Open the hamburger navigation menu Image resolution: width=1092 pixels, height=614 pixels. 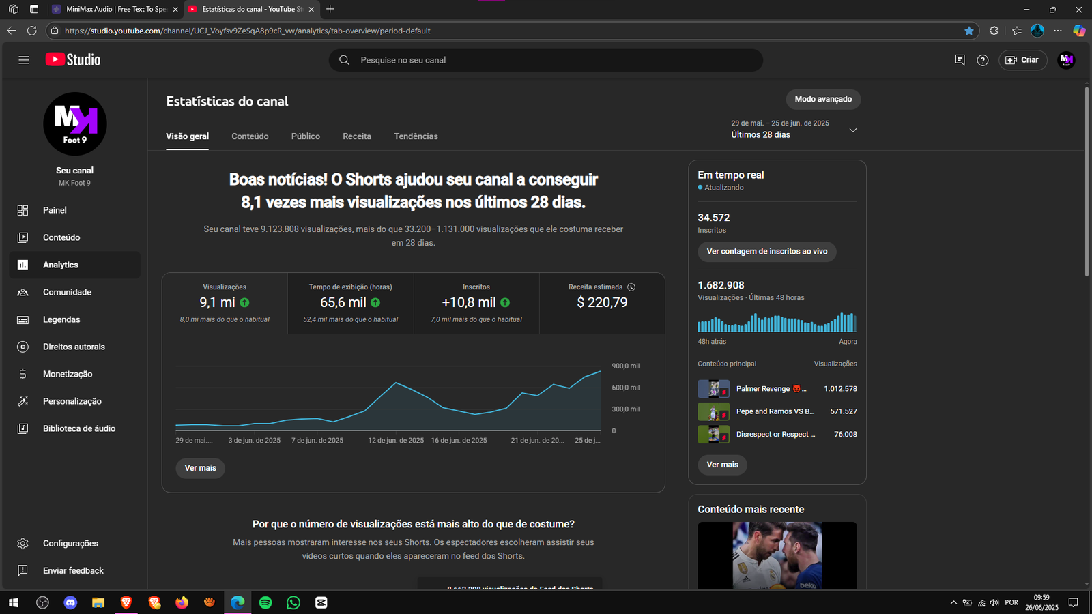pos(24,60)
